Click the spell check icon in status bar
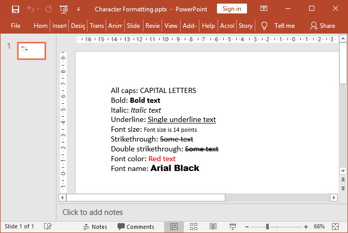This screenshot has width=348, height=233. 48,227
